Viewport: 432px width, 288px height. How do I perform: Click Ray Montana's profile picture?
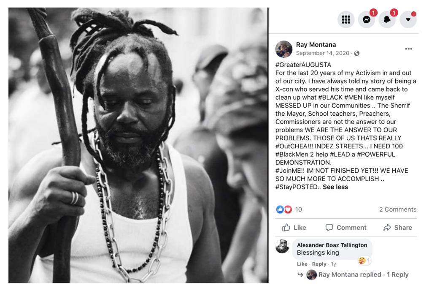pos(284,49)
